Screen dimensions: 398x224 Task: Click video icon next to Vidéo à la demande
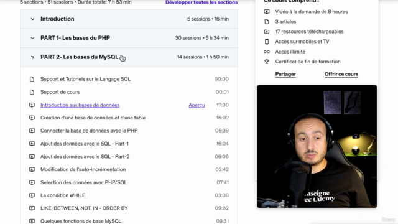tap(267, 12)
